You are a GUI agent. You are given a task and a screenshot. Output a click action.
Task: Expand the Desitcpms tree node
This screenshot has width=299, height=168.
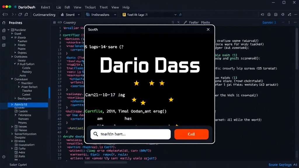pos(15,98)
